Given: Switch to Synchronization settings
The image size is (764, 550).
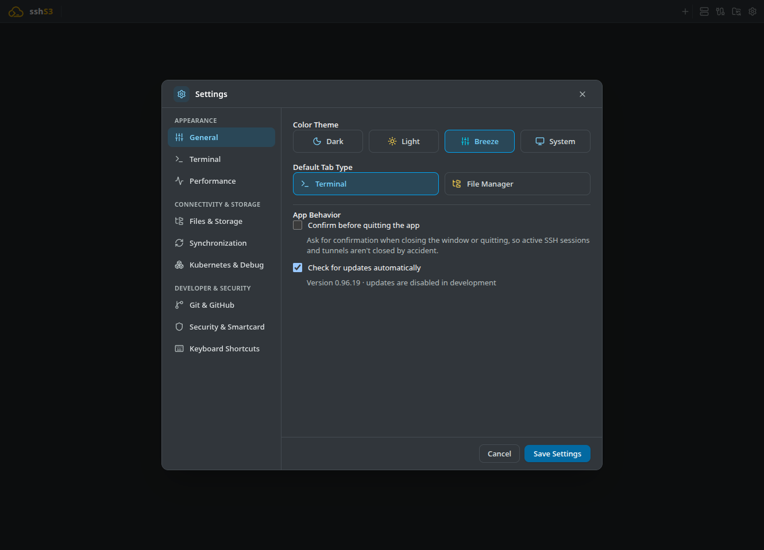Looking at the screenshot, I should pyautogui.click(x=221, y=243).
